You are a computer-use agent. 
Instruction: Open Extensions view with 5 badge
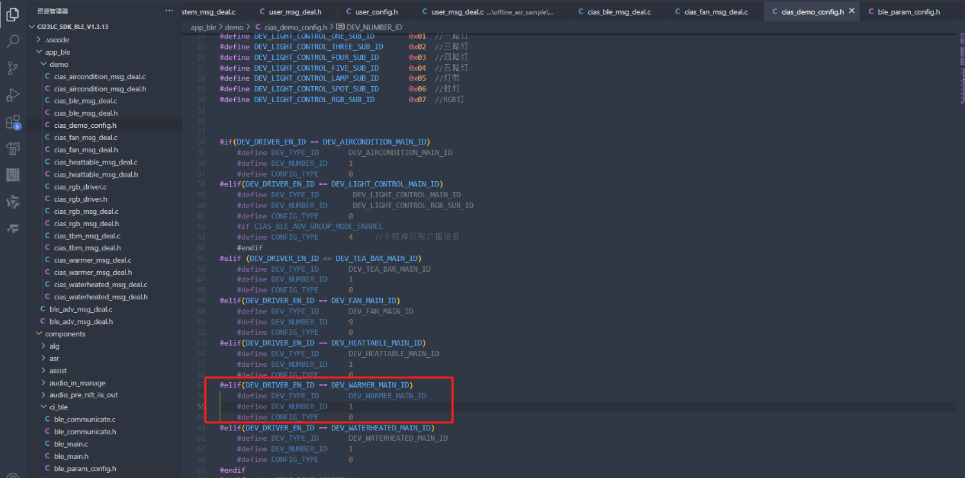[x=13, y=122]
